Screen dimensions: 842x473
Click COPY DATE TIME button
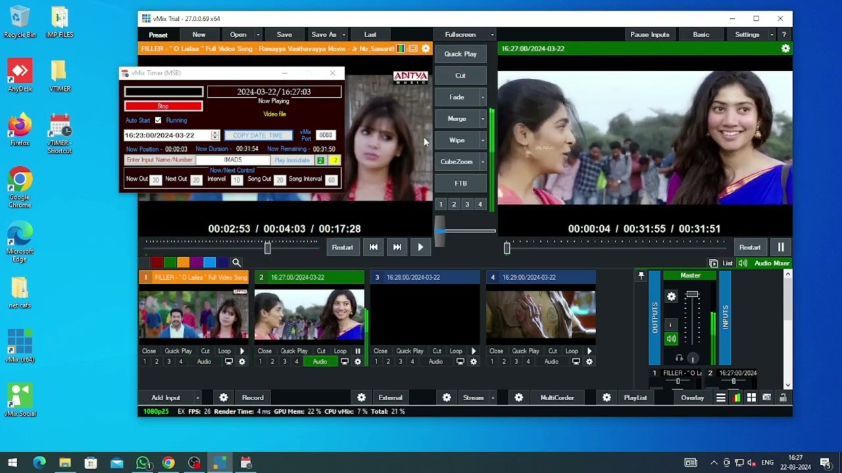[x=258, y=135]
